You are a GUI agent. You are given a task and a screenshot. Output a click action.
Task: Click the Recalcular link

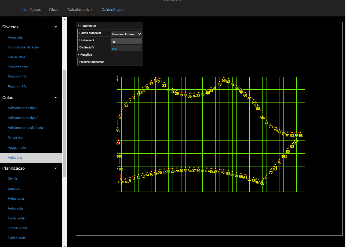pyautogui.click(x=16, y=37)
